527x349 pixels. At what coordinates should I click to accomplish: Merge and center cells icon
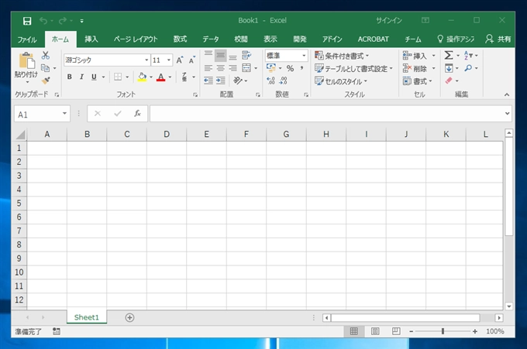point(246,68)
